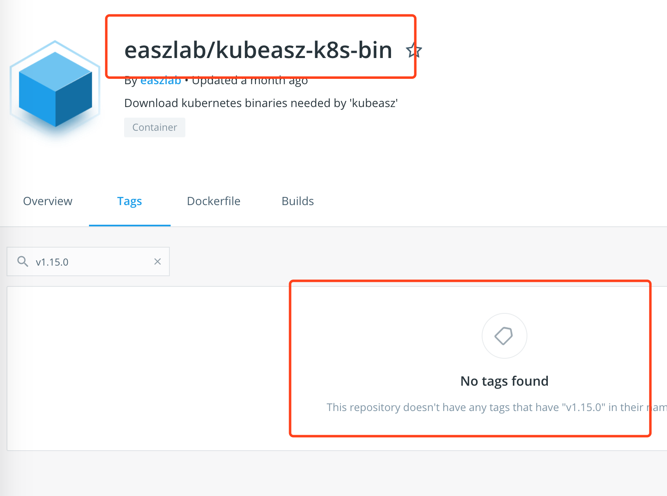The width and height of the screenshot is (667, 496).
Task: Select the magnifying glass search icon
Action: point(22,261)
